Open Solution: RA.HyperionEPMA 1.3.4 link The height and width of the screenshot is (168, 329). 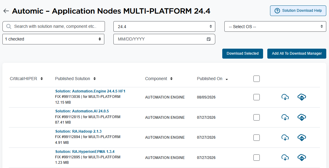tap(85, 151)
